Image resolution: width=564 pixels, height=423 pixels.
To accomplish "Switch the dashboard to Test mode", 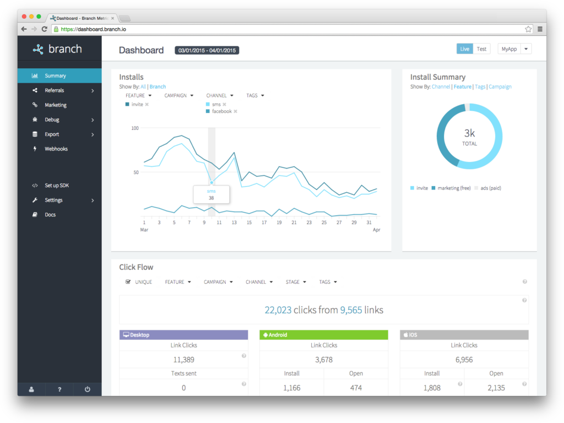I will click(x=482, y=48).
